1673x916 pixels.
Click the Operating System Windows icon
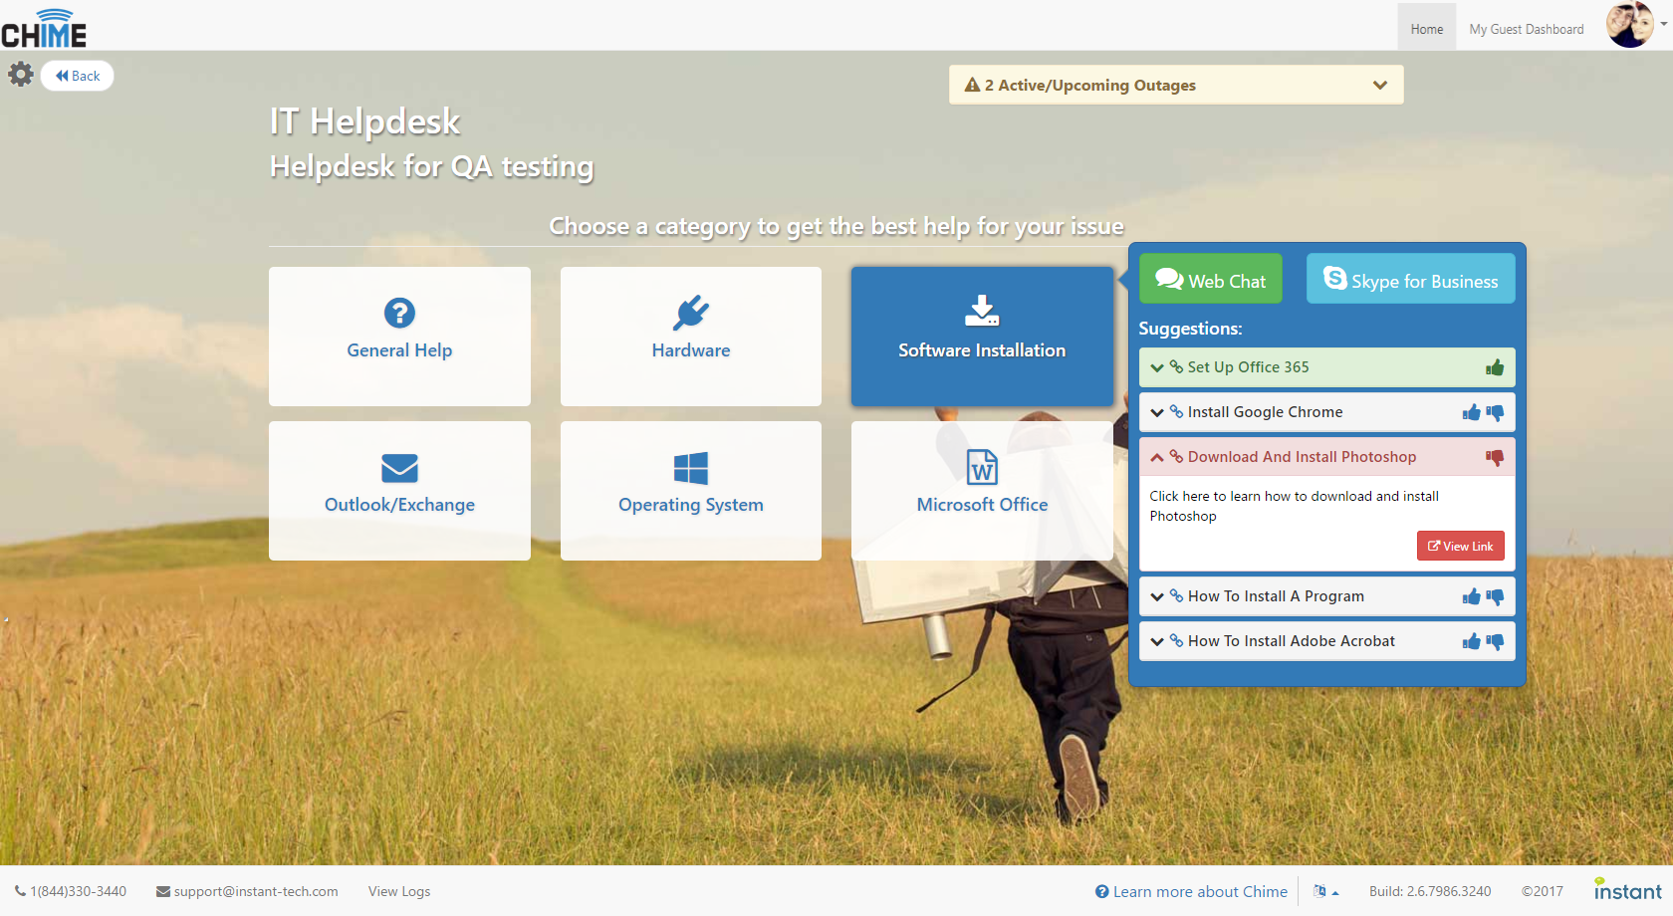[x=691, y=468]
